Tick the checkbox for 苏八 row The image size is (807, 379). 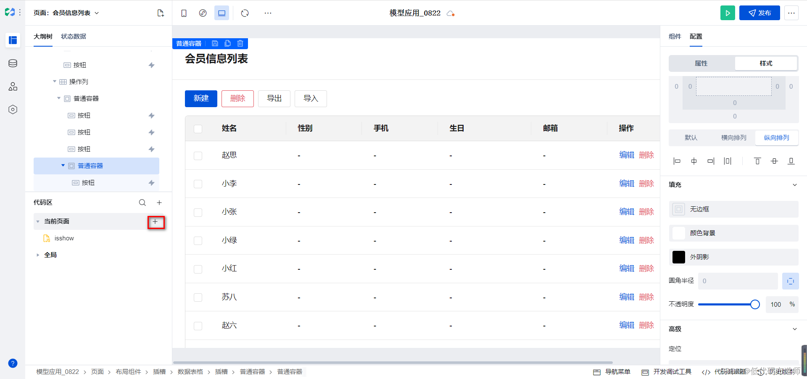198,297
